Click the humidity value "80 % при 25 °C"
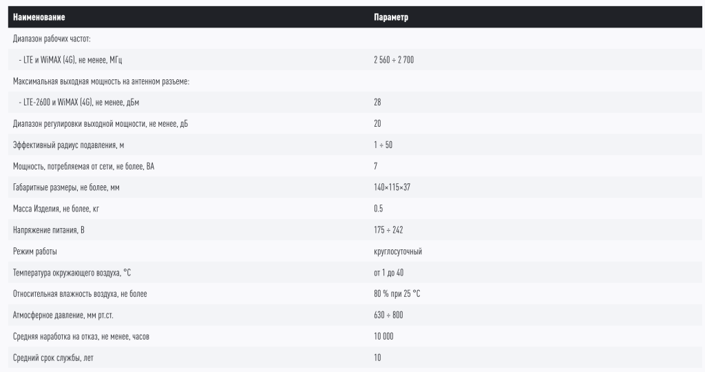 pos(397,294)
